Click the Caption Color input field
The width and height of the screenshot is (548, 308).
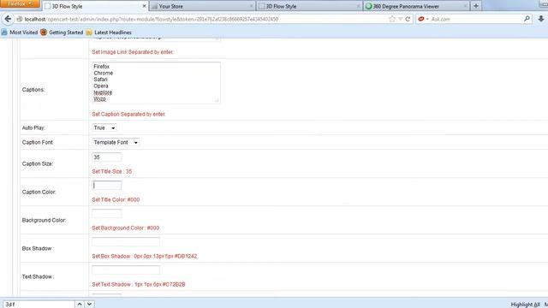pyautogui.click(x=106, y=186)
